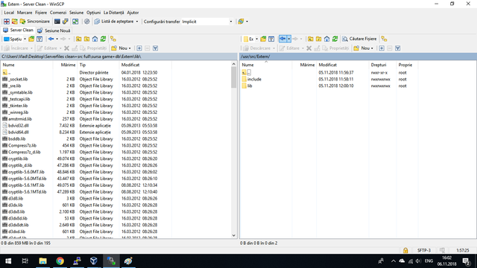Open the Comenzi menu

pos(58,13)
